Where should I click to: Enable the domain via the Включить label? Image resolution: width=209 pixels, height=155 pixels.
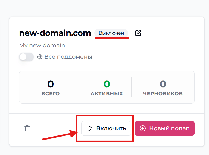click(111, 128)
